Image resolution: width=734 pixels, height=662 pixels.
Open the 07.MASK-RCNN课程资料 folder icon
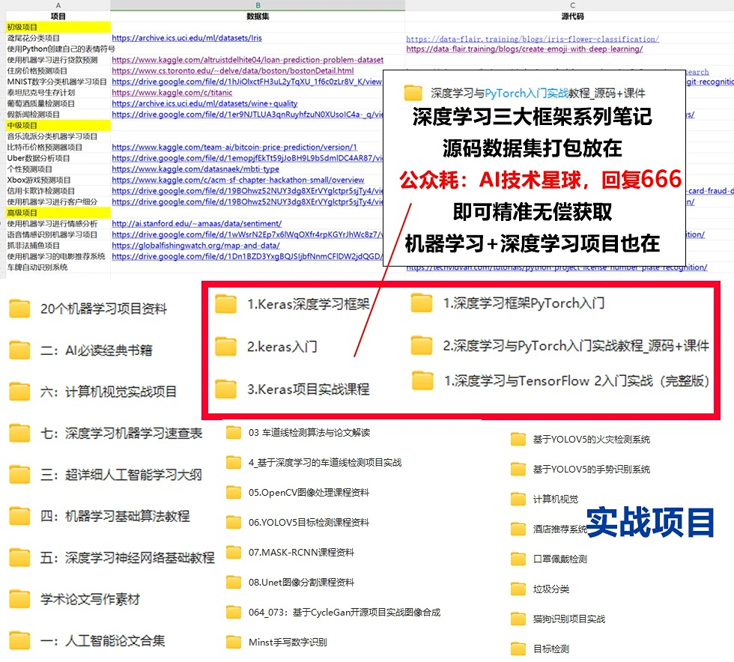point(234,552)
